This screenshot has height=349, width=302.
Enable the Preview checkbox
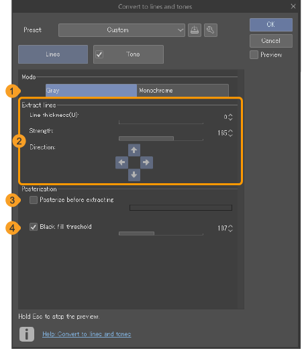pos(254,55)
